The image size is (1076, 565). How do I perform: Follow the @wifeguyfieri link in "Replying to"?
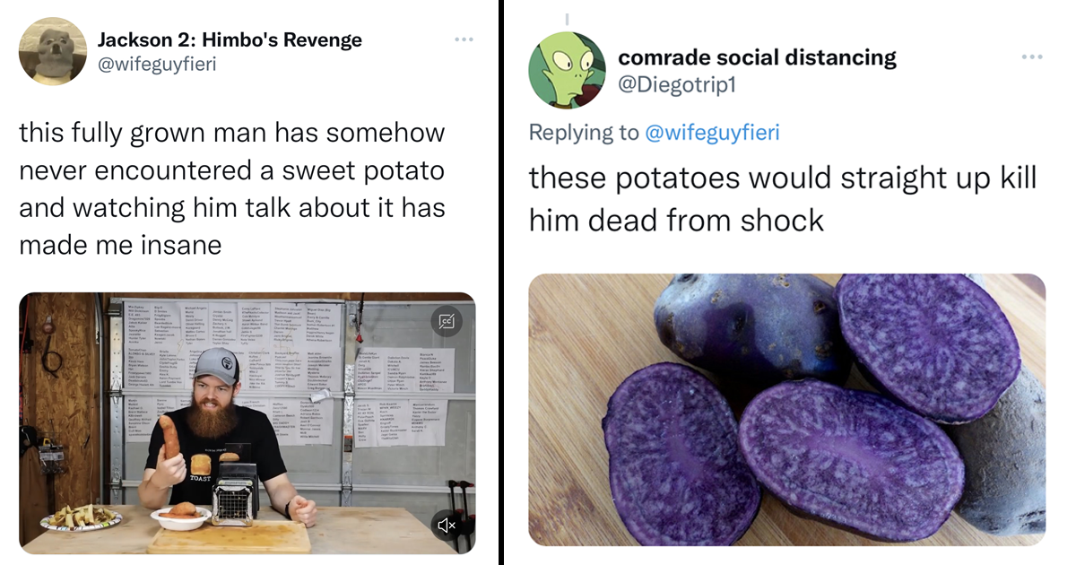(x=712, y=133)
